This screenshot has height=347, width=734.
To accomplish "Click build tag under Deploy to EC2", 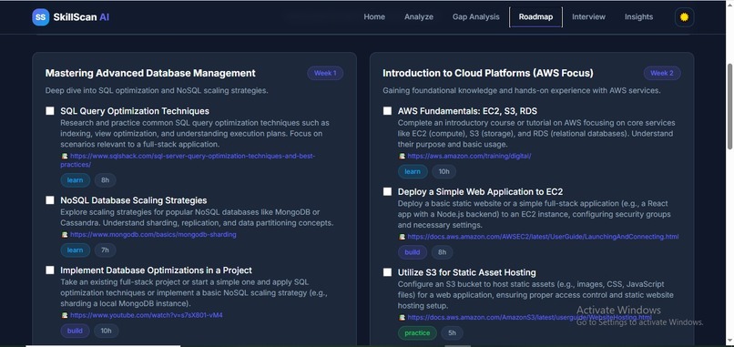I will click(x=413, y=252).
